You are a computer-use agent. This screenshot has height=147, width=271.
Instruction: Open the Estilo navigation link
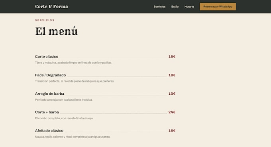(175, 7)
